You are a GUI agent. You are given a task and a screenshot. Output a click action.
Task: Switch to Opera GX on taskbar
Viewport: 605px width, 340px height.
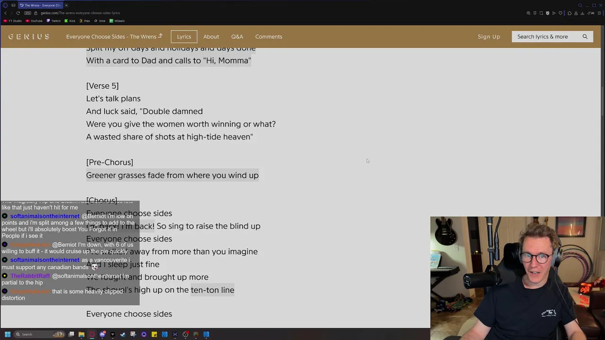click(x=92, y=334)
